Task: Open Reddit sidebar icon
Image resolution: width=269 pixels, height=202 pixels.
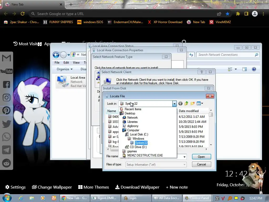Action: [7, 163]
